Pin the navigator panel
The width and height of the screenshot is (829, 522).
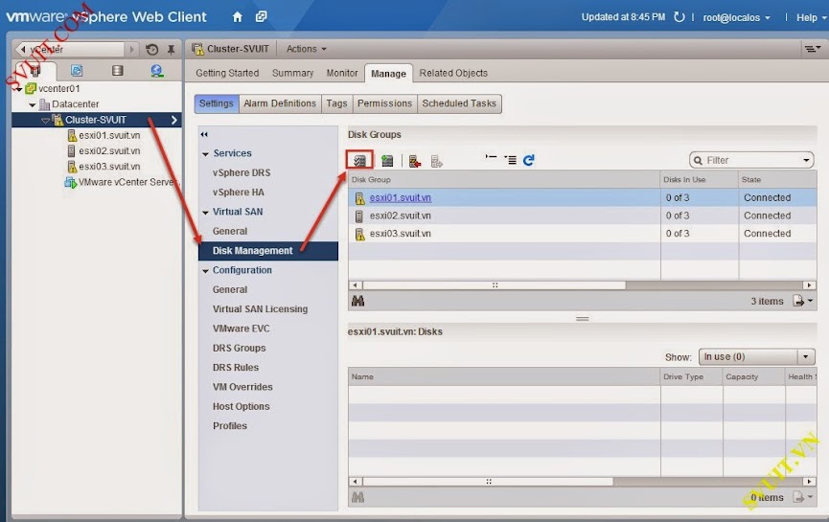coord(171,49)
